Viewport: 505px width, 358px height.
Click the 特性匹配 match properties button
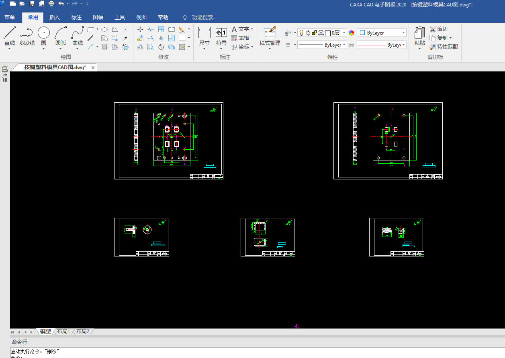(444, 47)
